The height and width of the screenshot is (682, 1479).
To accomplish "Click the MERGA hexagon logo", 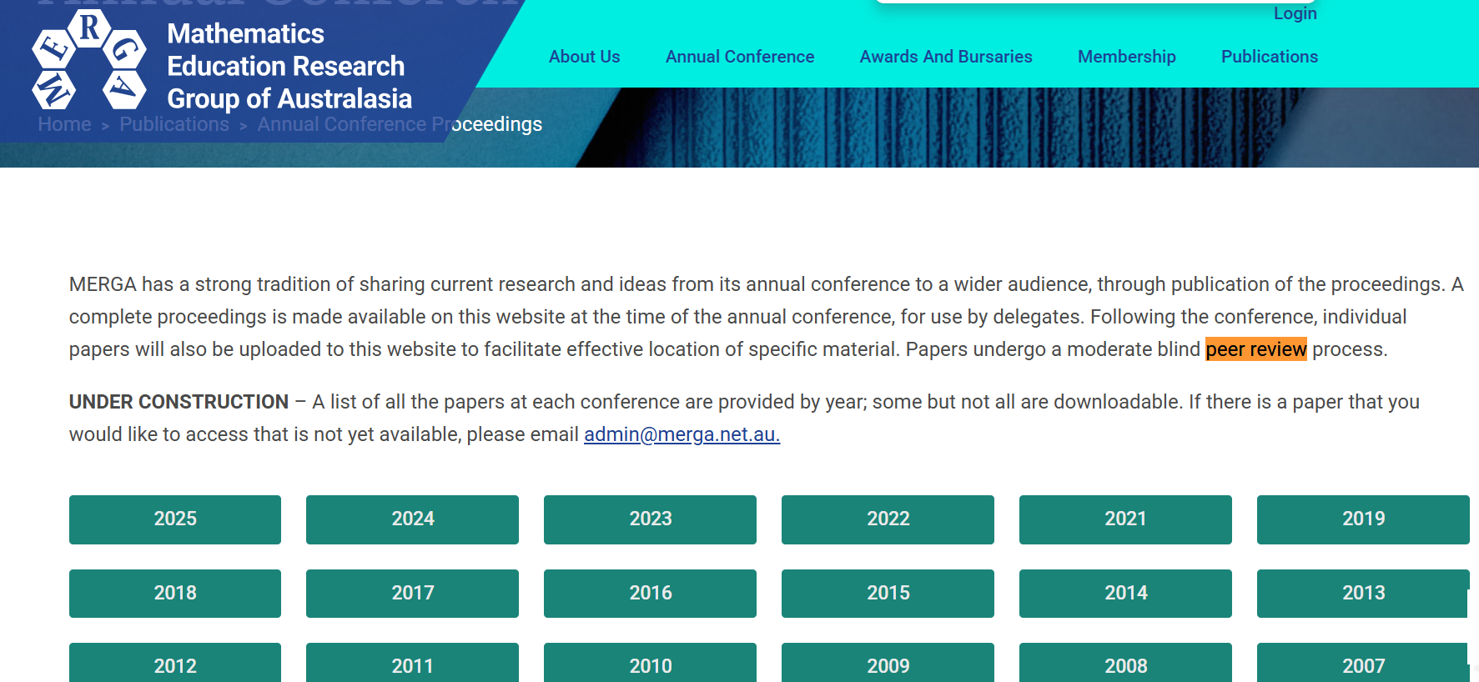I will pos(89,59).
